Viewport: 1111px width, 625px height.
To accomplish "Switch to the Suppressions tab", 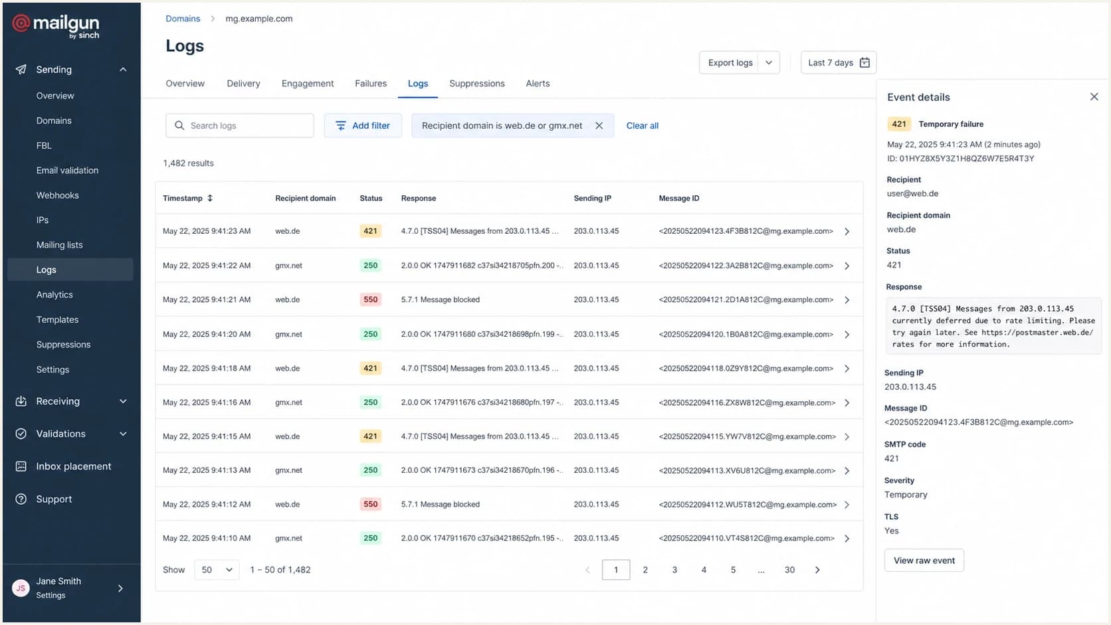I will click(x=477, y=84).
